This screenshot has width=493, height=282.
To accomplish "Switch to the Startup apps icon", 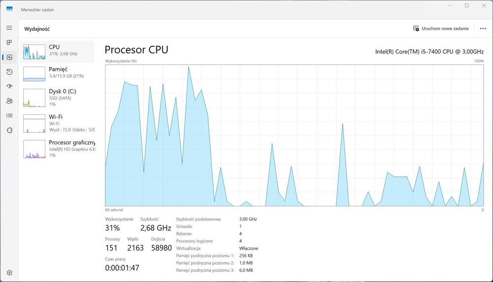I will pos(9,86).
